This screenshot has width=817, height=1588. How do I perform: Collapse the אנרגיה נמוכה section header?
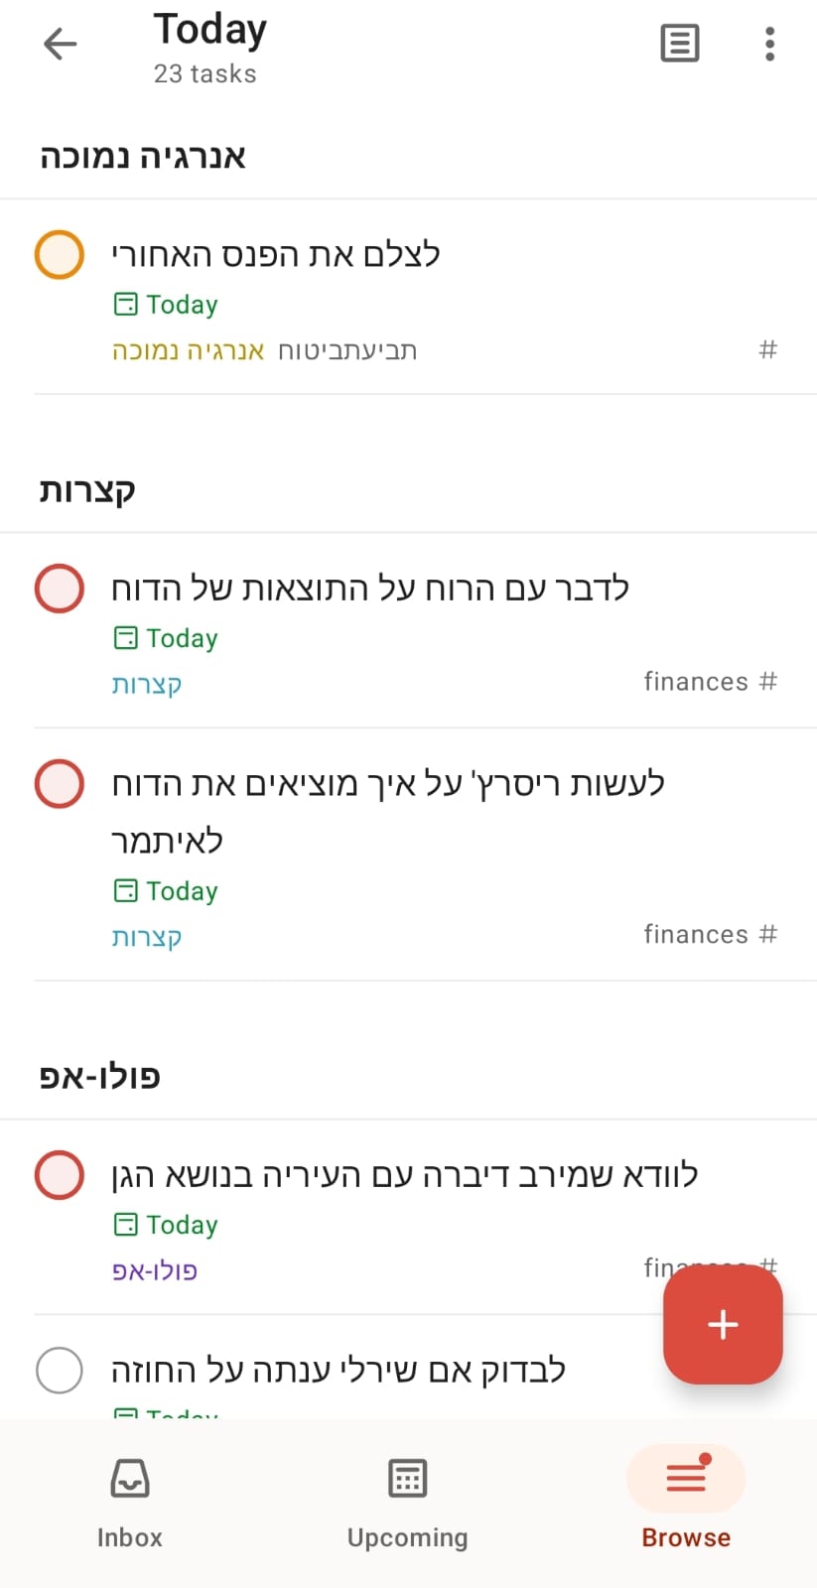click(143, 157)
